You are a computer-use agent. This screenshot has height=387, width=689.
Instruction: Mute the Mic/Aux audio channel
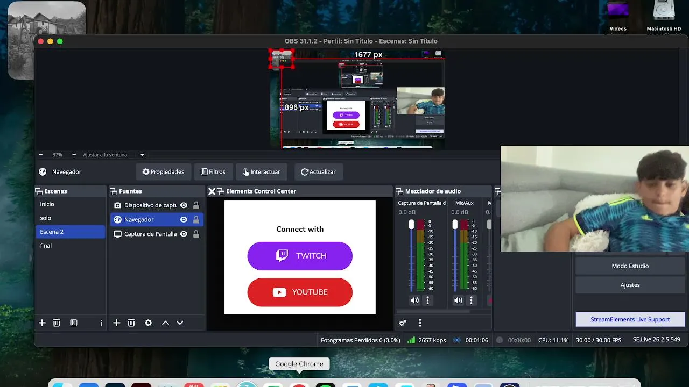[x=458, y=300]
